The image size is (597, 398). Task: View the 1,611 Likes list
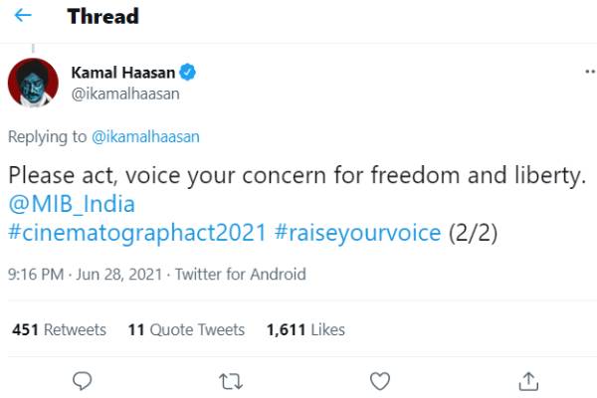point(305,329)
